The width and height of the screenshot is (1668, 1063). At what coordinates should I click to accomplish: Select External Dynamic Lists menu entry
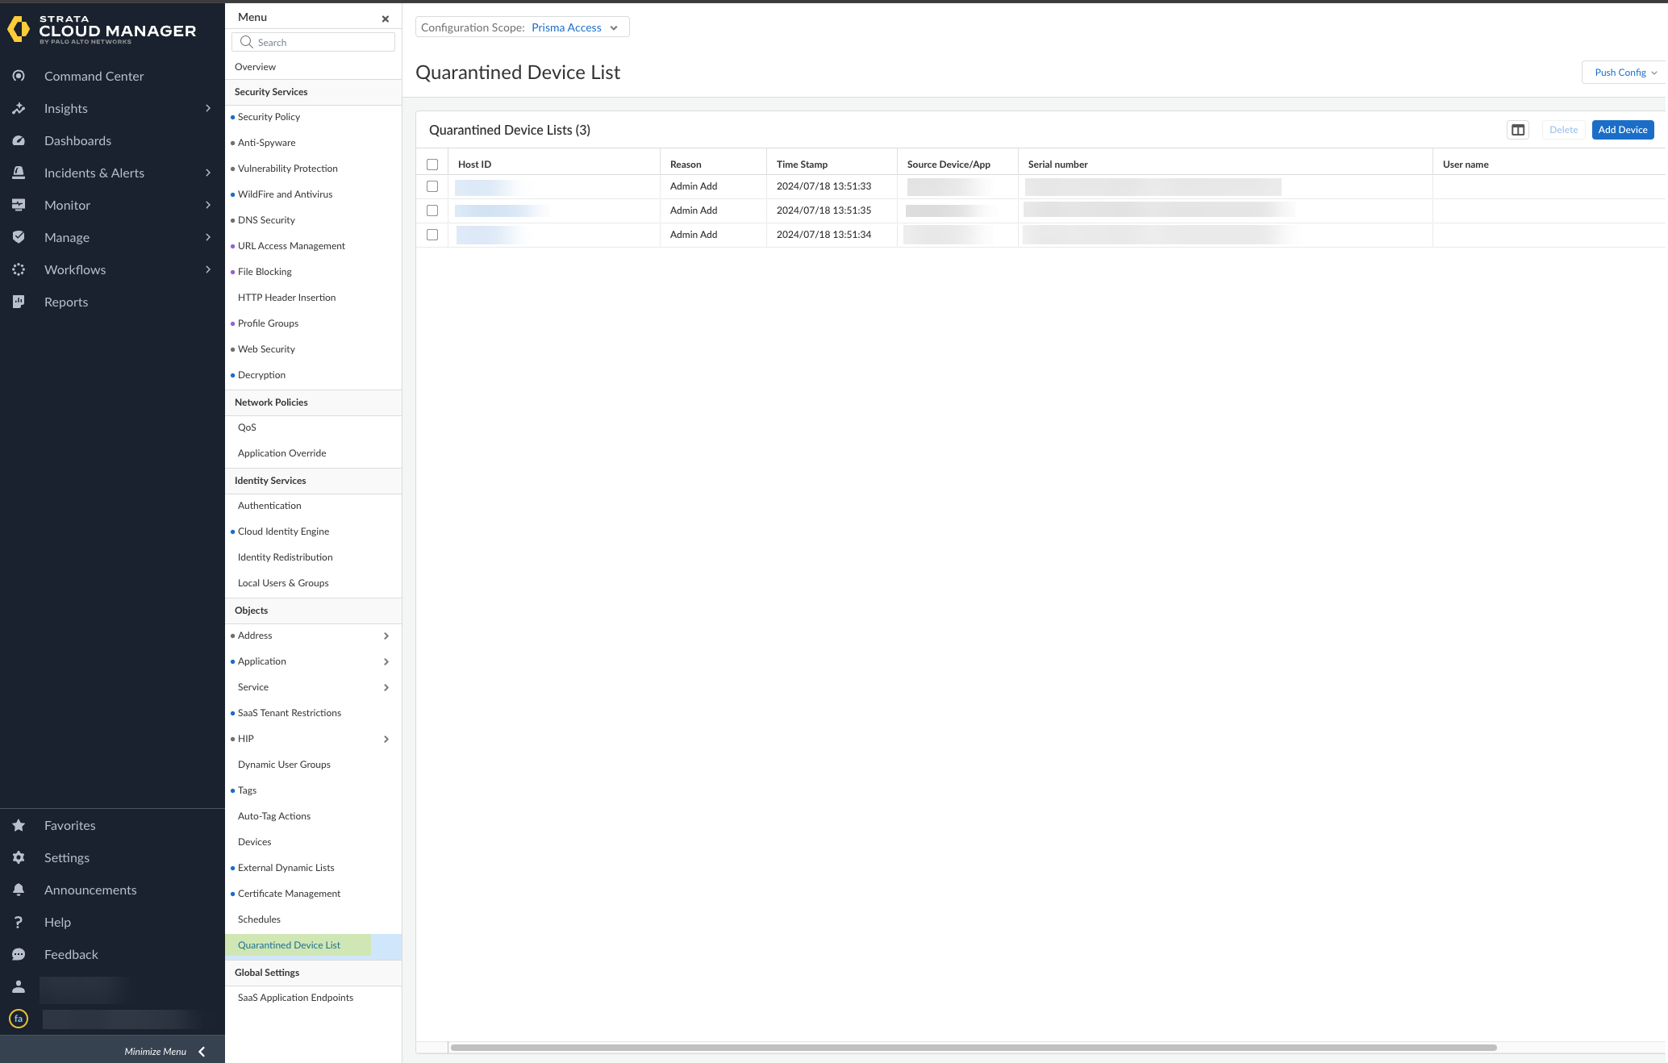(x=286, y=868)
